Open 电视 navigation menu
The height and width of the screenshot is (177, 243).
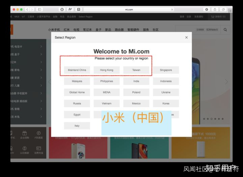[76, 30]
